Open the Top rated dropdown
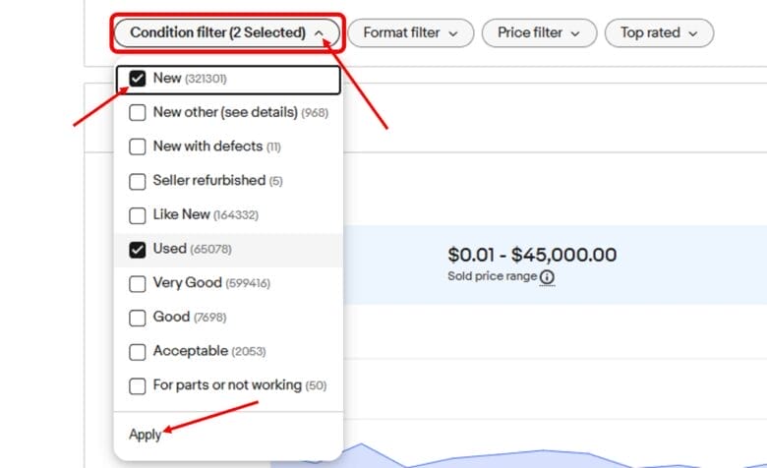 point(658,32)
